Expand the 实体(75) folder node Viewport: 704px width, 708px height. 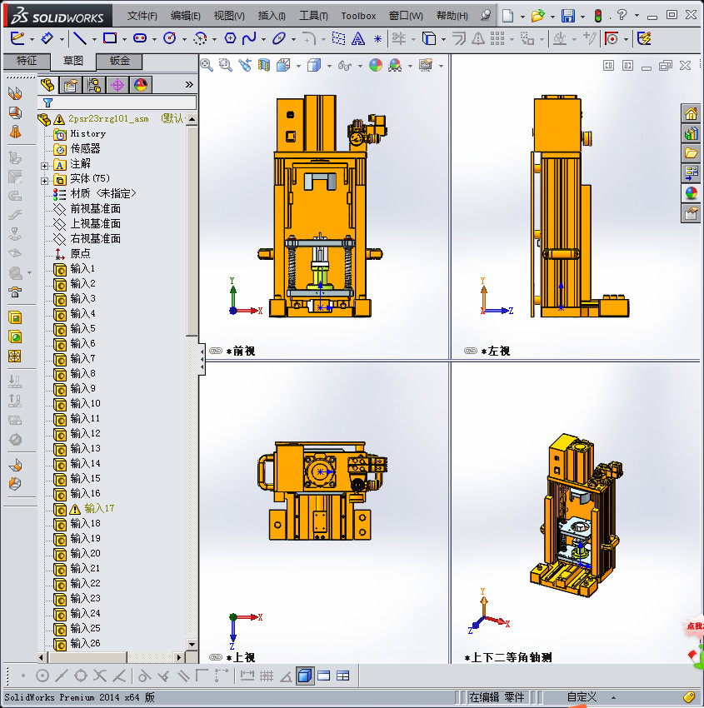45,179
